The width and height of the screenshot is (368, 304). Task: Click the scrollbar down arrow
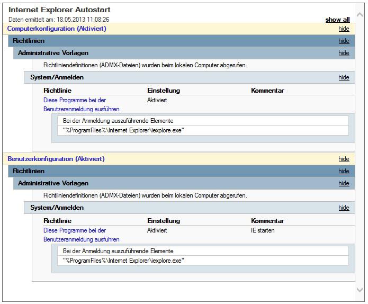click(360, 290)
